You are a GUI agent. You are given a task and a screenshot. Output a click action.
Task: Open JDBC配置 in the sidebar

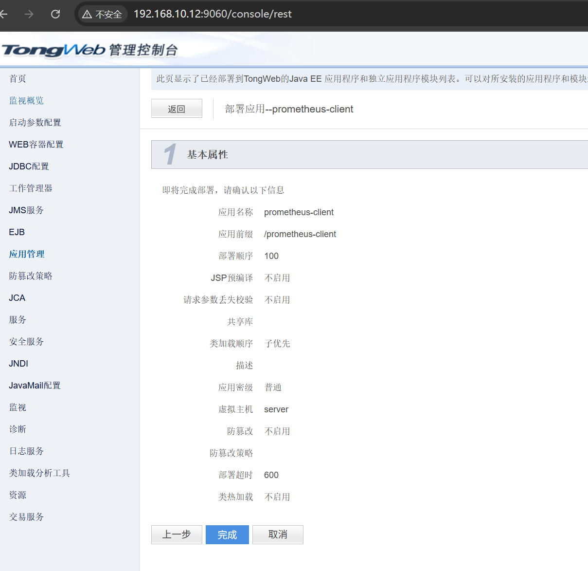tap(29, 166)
